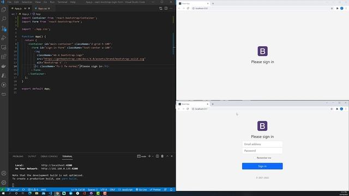349x196 pixels.
Task: Open the Search view in activity bar
Action: pos(4,19)
